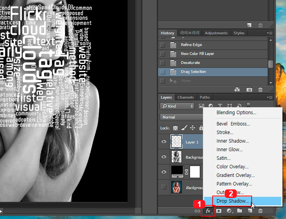Show the hidden bottom Background layer
Viewport: 286px width, 219px height.
(164, 187)
